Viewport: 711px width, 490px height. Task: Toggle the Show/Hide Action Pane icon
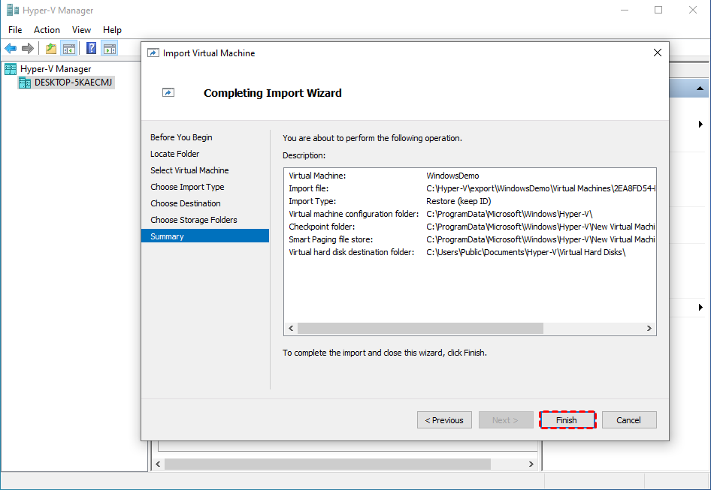[110, 48]
